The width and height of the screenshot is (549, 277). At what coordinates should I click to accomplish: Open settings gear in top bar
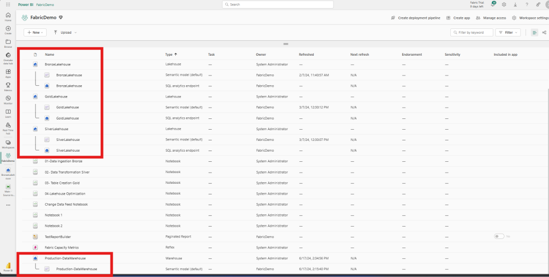click(504, 4)
